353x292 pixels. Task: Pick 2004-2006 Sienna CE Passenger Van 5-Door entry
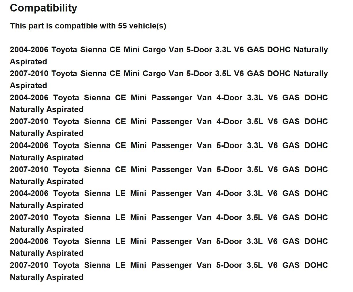tap(168, 145)
